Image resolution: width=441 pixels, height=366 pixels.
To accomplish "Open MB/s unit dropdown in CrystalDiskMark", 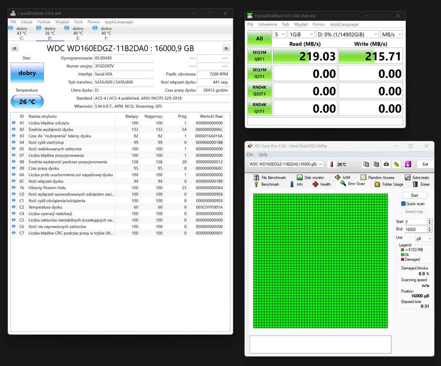I will 391,35.
